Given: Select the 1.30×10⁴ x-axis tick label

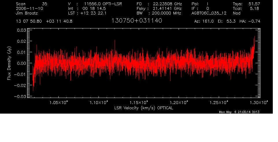Looking at the screenshot, I should pos(259,103).
